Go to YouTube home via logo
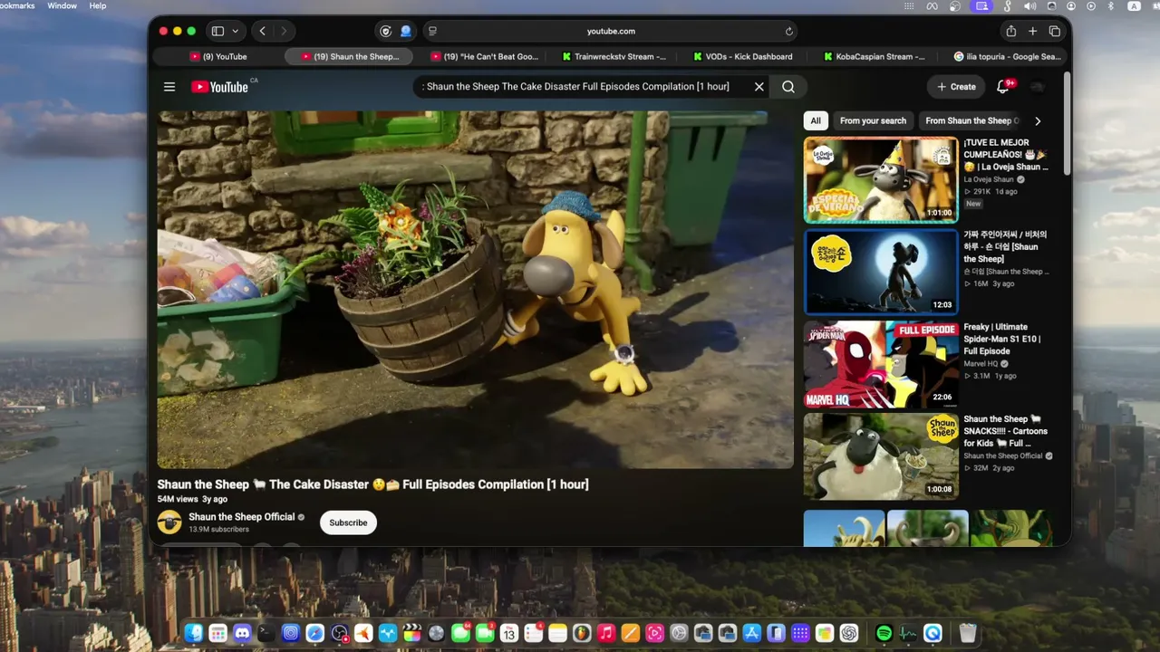 pos(219,87)
